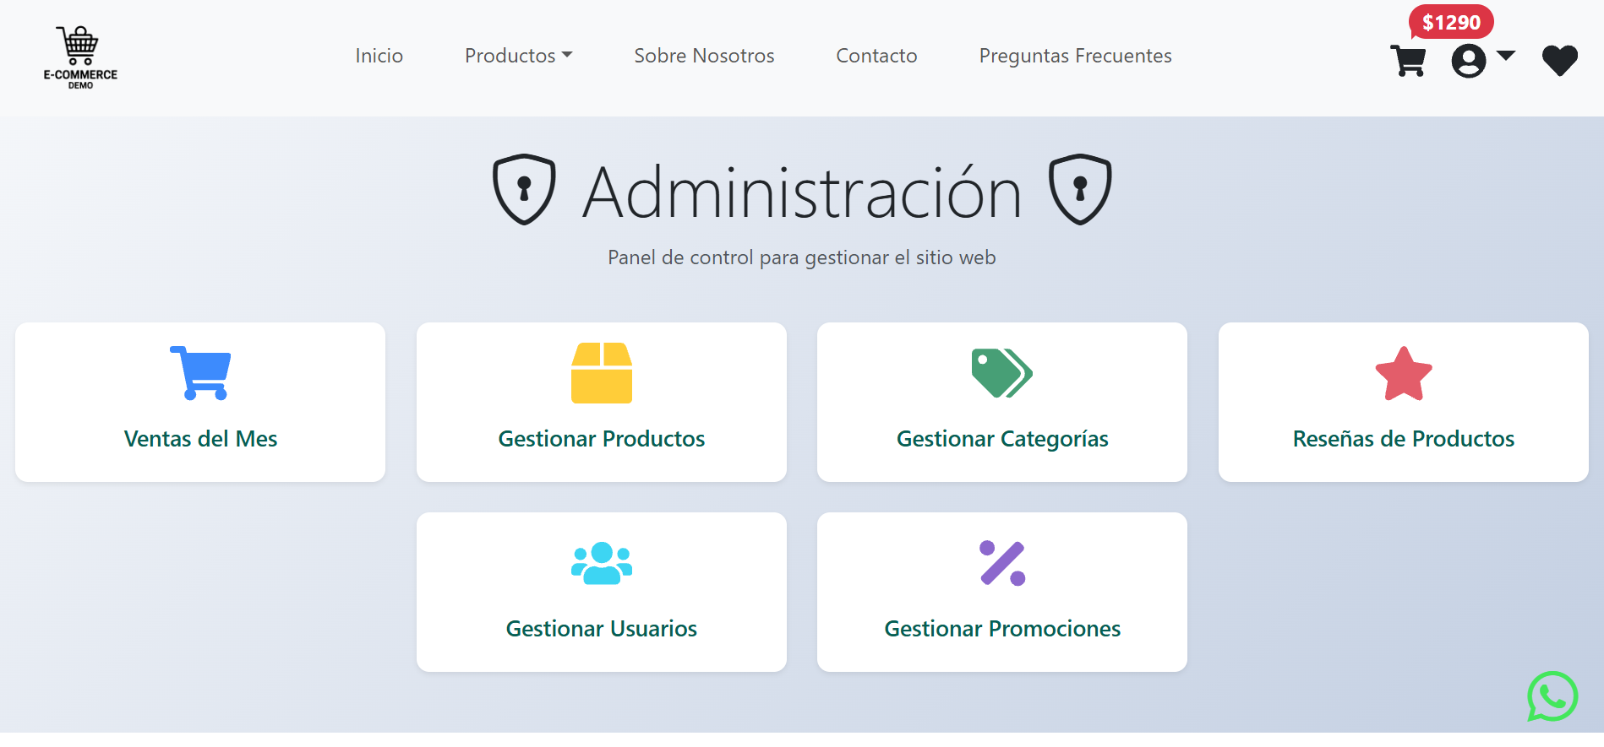Click the blue cart icon for monthly sales
The image size is (1604, 747).
click(x=200, y=373)
